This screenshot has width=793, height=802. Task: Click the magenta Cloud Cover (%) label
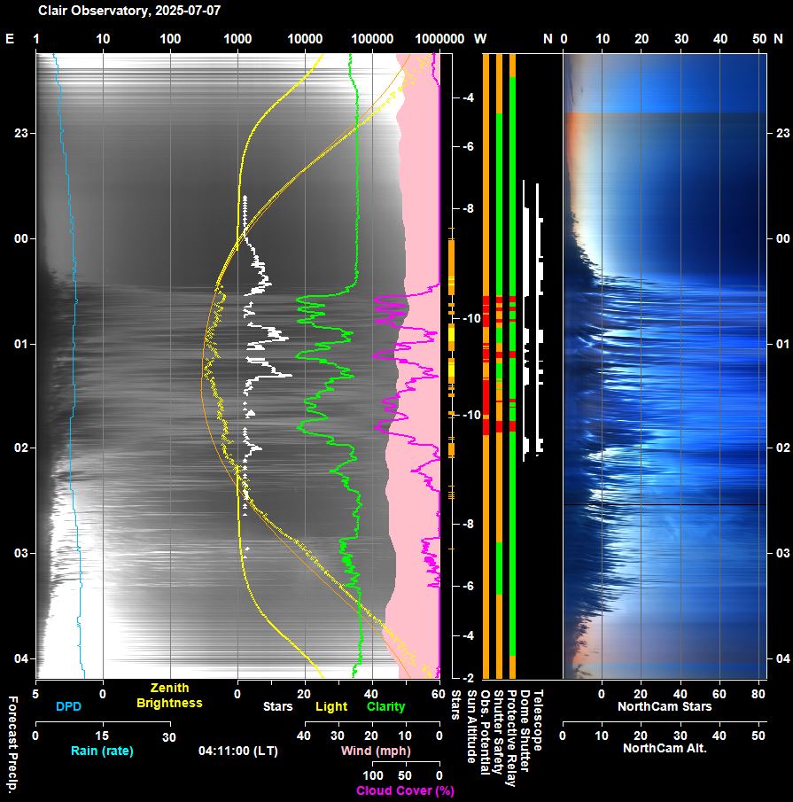point(405,790)
